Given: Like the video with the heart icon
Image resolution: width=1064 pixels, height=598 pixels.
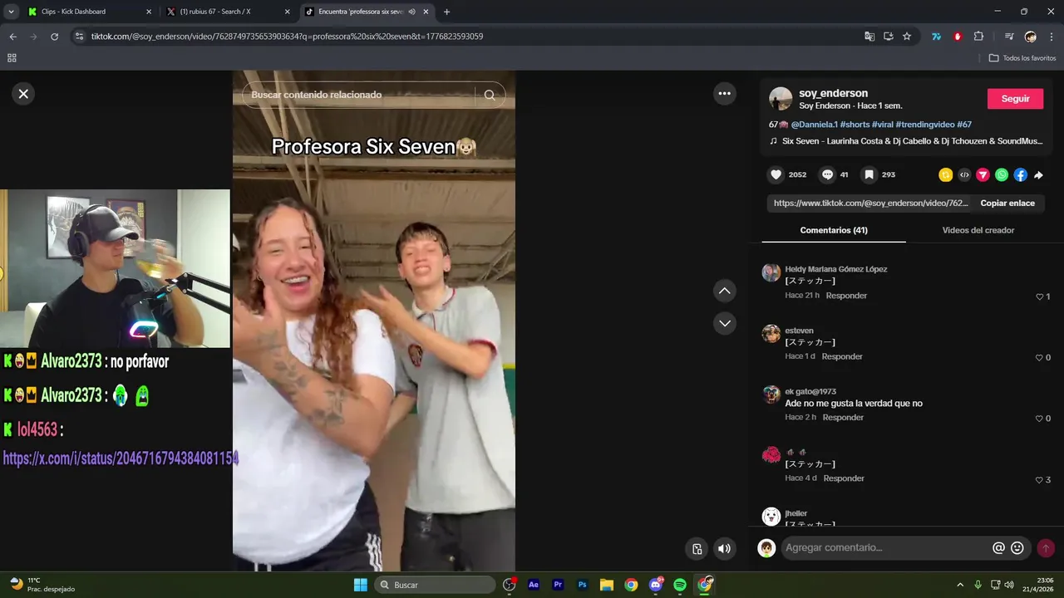Looking at the screenshot, I should pos(776,174).
